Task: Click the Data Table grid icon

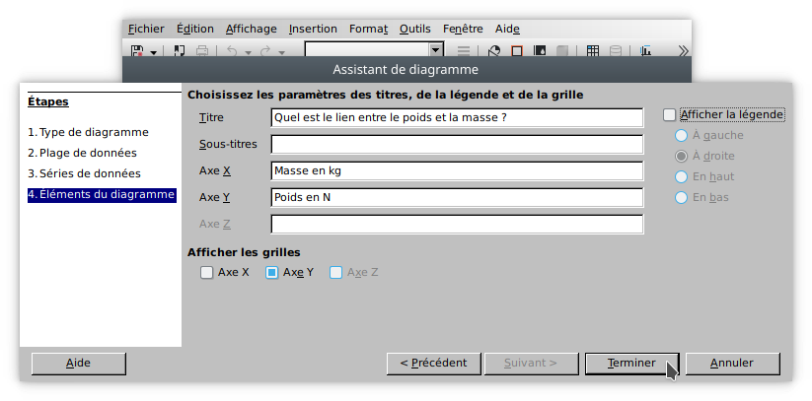Action: point(593,50)
